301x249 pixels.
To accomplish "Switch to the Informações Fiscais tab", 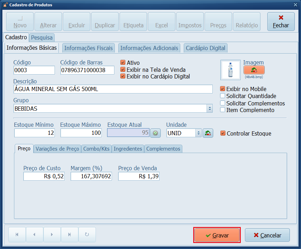I will pyautogui.click(x=89, y=48).
